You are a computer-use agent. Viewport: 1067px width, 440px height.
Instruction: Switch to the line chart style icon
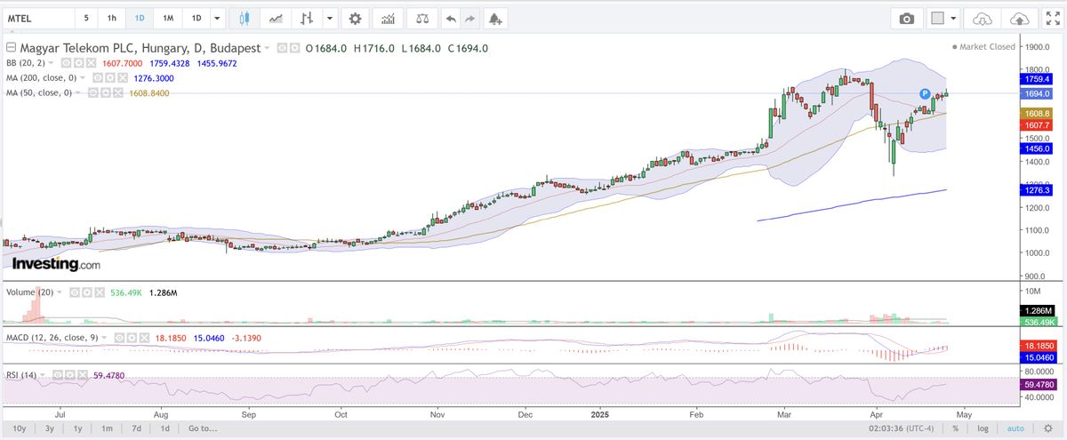277,18
